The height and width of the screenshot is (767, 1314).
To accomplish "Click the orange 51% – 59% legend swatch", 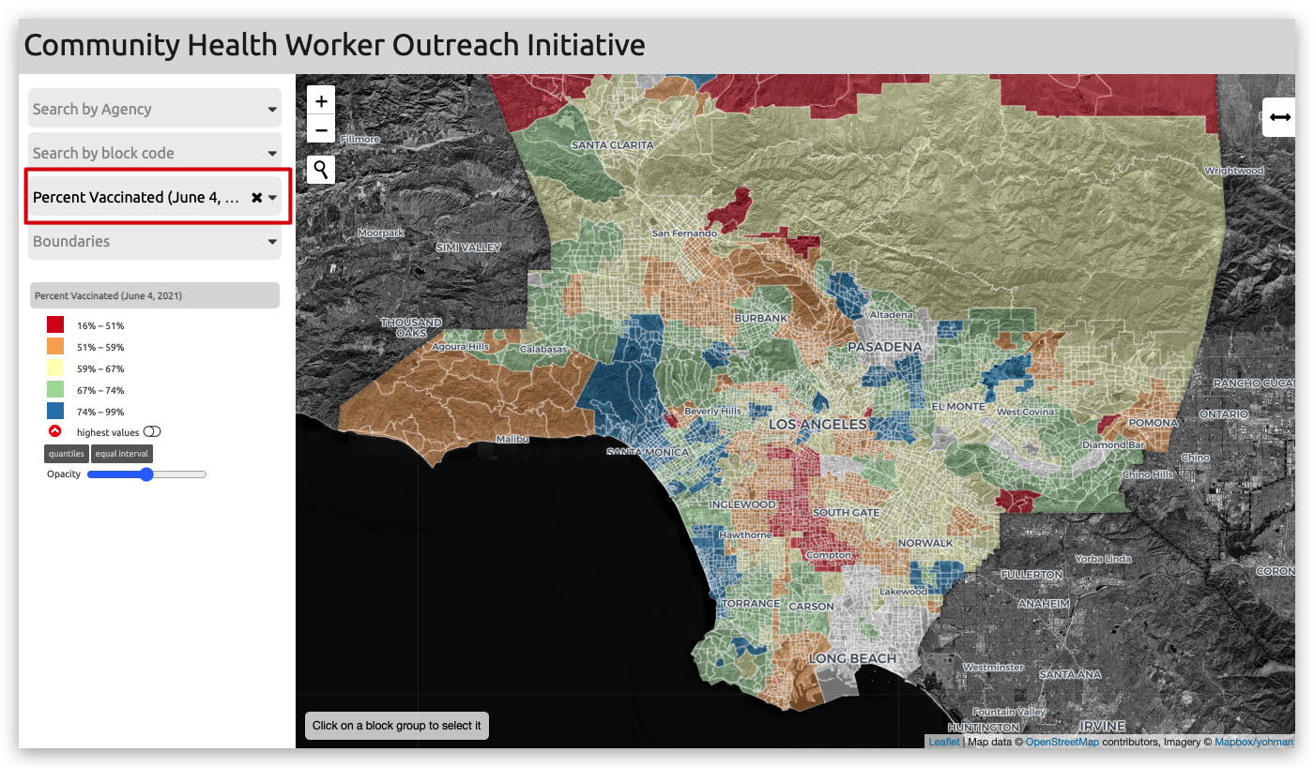I will 55,347.
